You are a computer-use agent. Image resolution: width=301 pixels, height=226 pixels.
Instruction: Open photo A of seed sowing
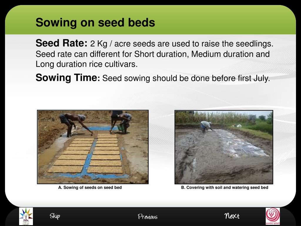[93, 147]
